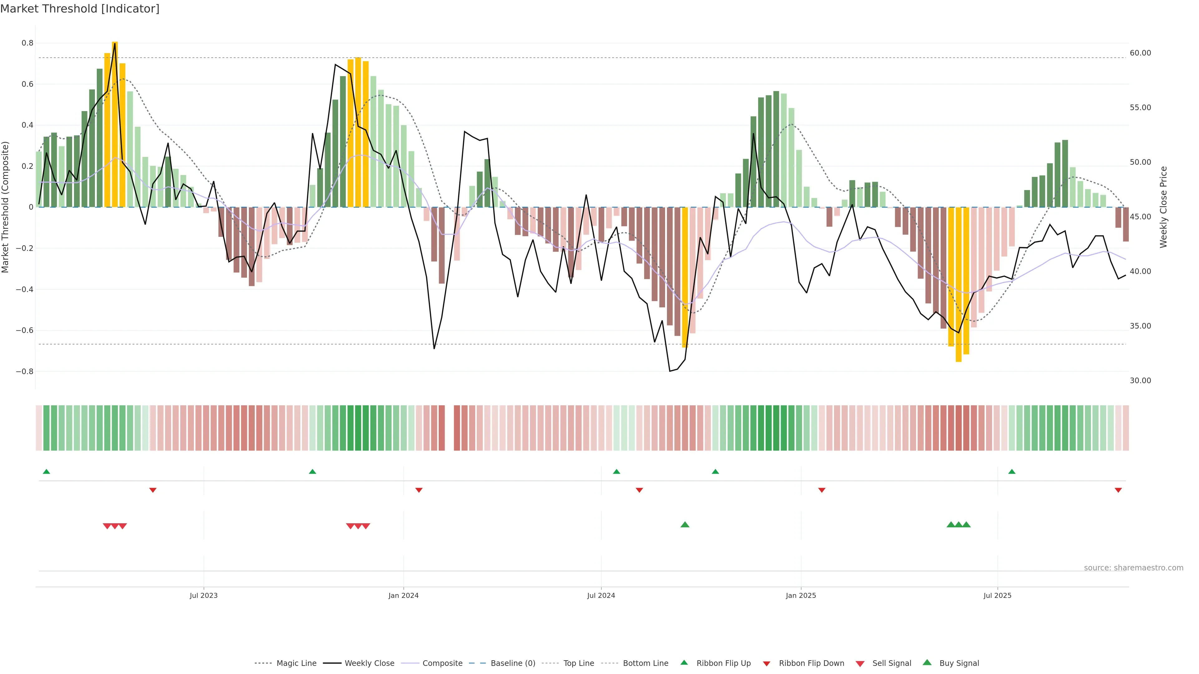Click the Ribbon Flip Down legend triangle icon

766,664
